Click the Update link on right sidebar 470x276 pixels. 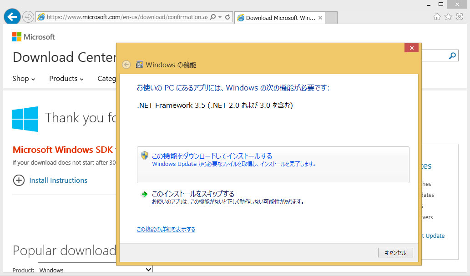pyautogui.click(x=433, y=236)
